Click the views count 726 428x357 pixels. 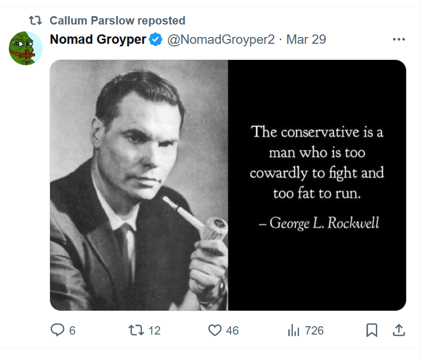(x=314, y=330)
